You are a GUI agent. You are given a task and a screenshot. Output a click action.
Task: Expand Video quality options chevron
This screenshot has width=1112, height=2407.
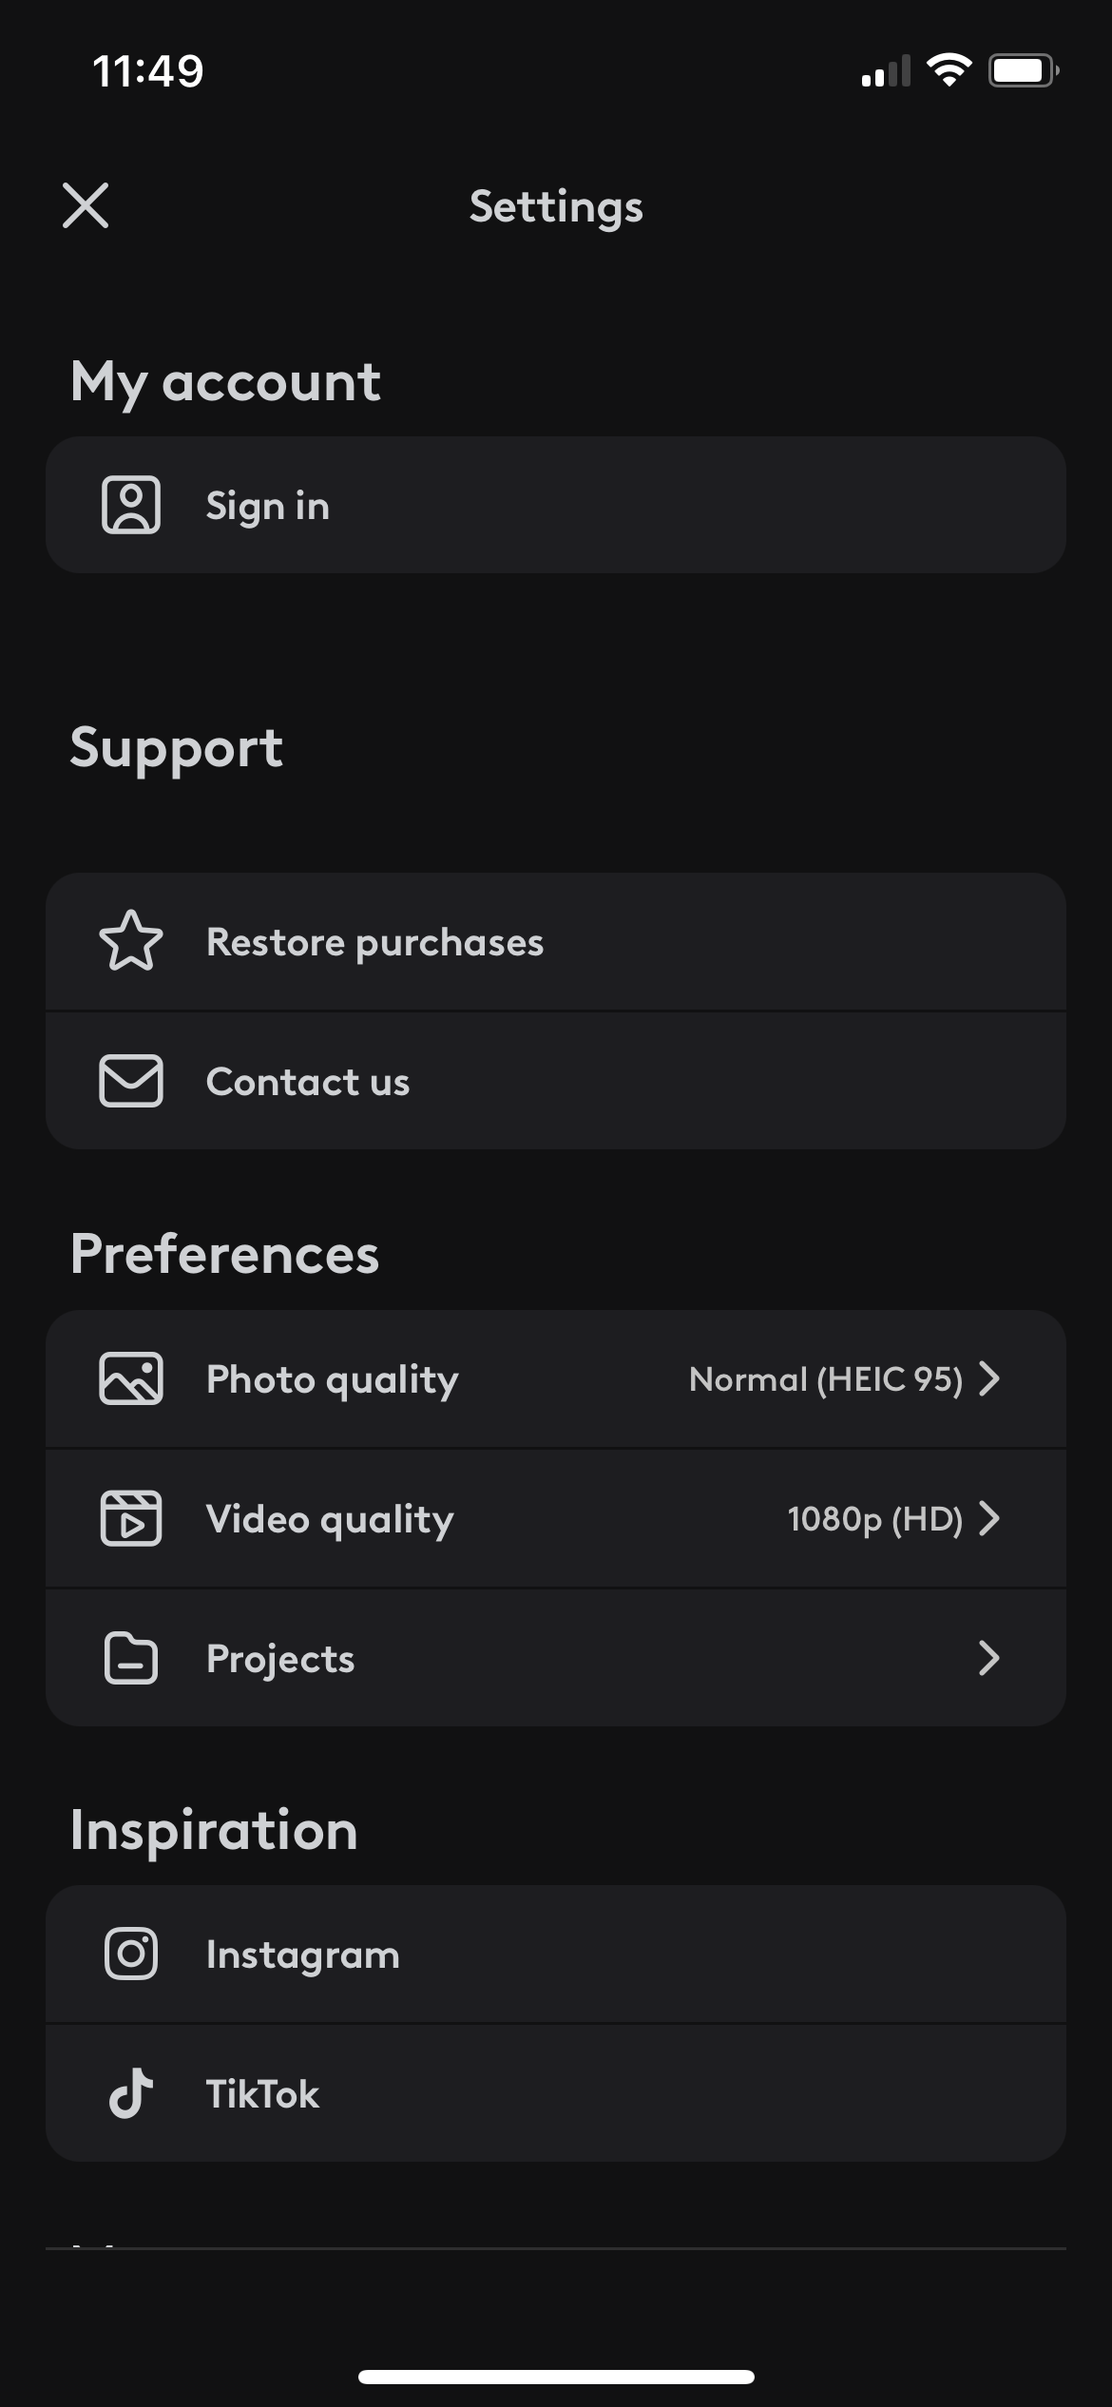[989, 1518]
